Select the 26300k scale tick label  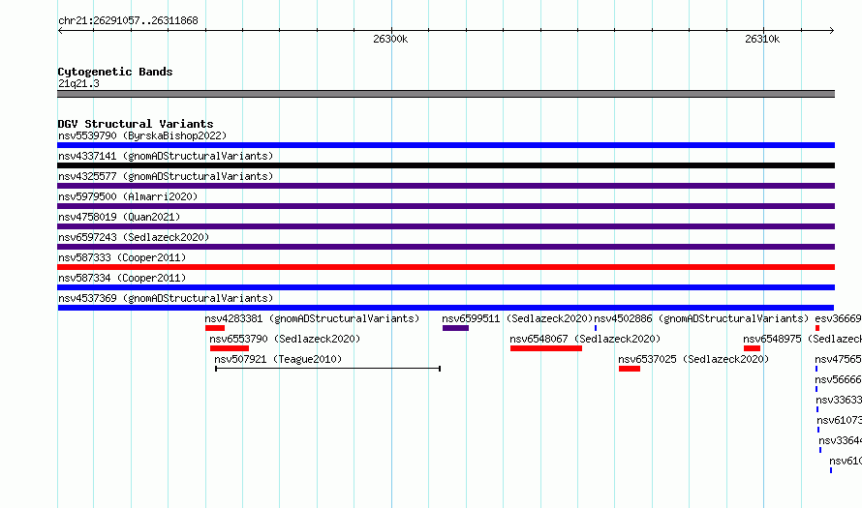(x=390, y=39)
